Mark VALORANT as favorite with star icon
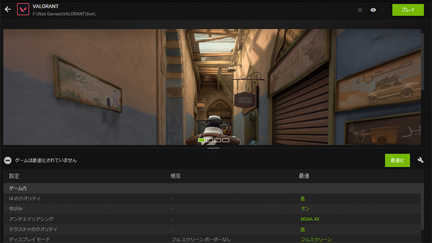The image size is (432, 243). point(360,10)
